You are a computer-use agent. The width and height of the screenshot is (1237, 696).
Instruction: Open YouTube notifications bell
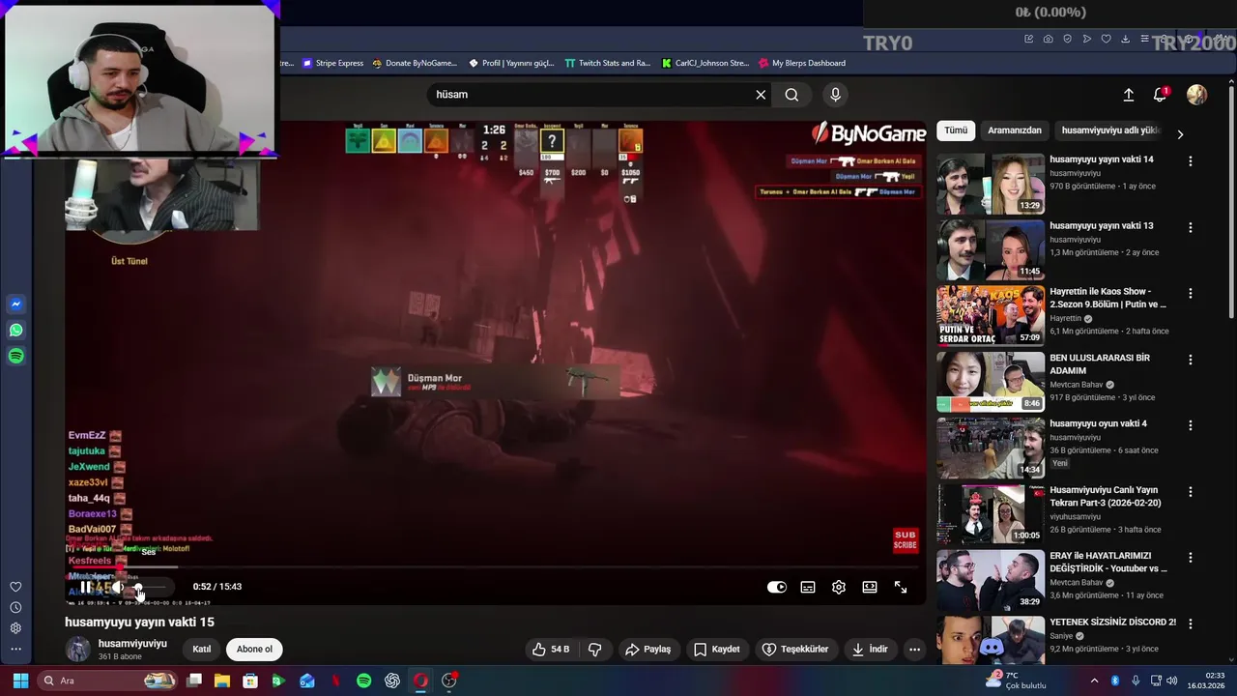pyautogui.click(x=1160, y=95)
